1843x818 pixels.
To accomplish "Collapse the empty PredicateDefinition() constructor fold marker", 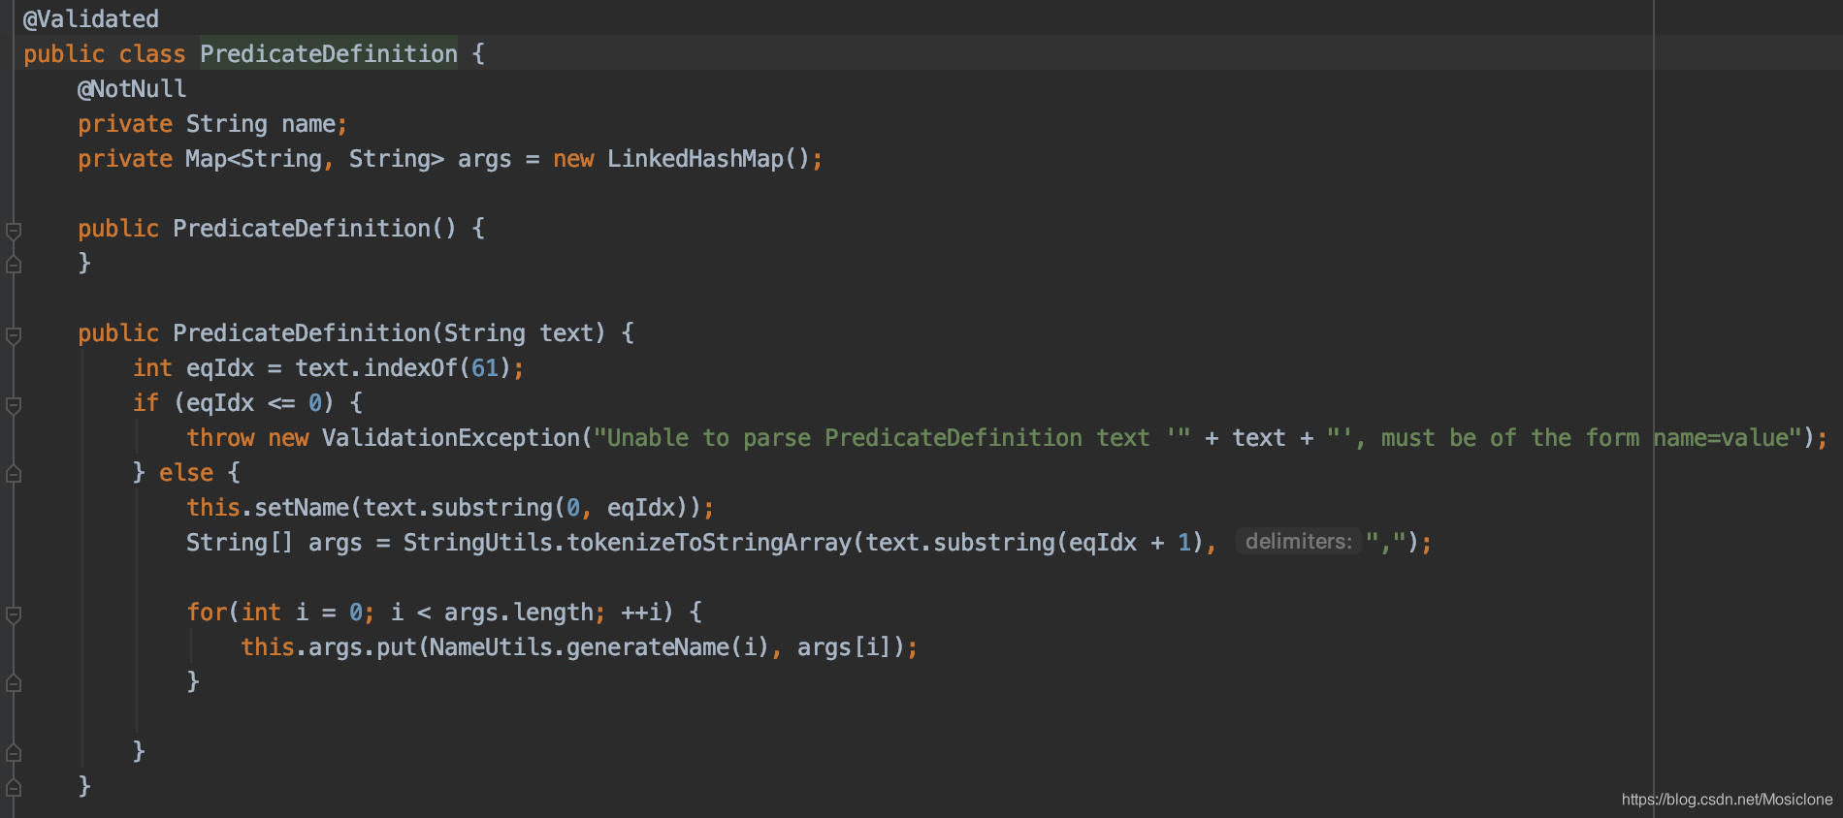I will 14,231.
